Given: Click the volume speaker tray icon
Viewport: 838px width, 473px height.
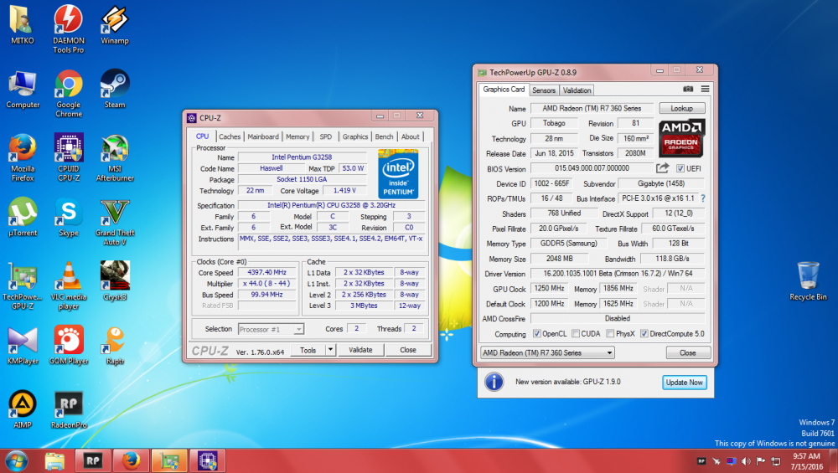Looking at the screenshot, I should tap(746, 460).
